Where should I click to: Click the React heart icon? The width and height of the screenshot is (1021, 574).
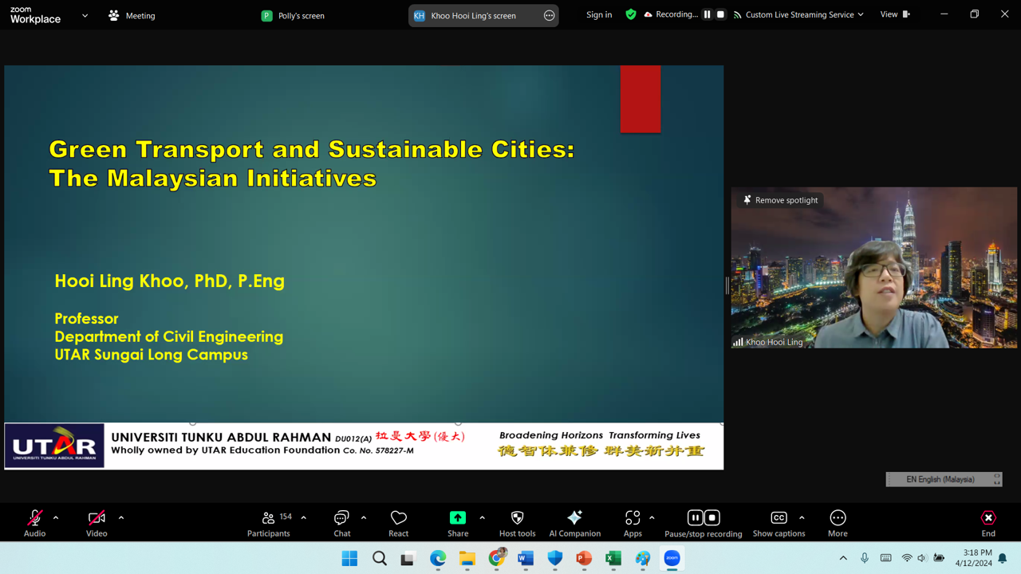(398, 523)
